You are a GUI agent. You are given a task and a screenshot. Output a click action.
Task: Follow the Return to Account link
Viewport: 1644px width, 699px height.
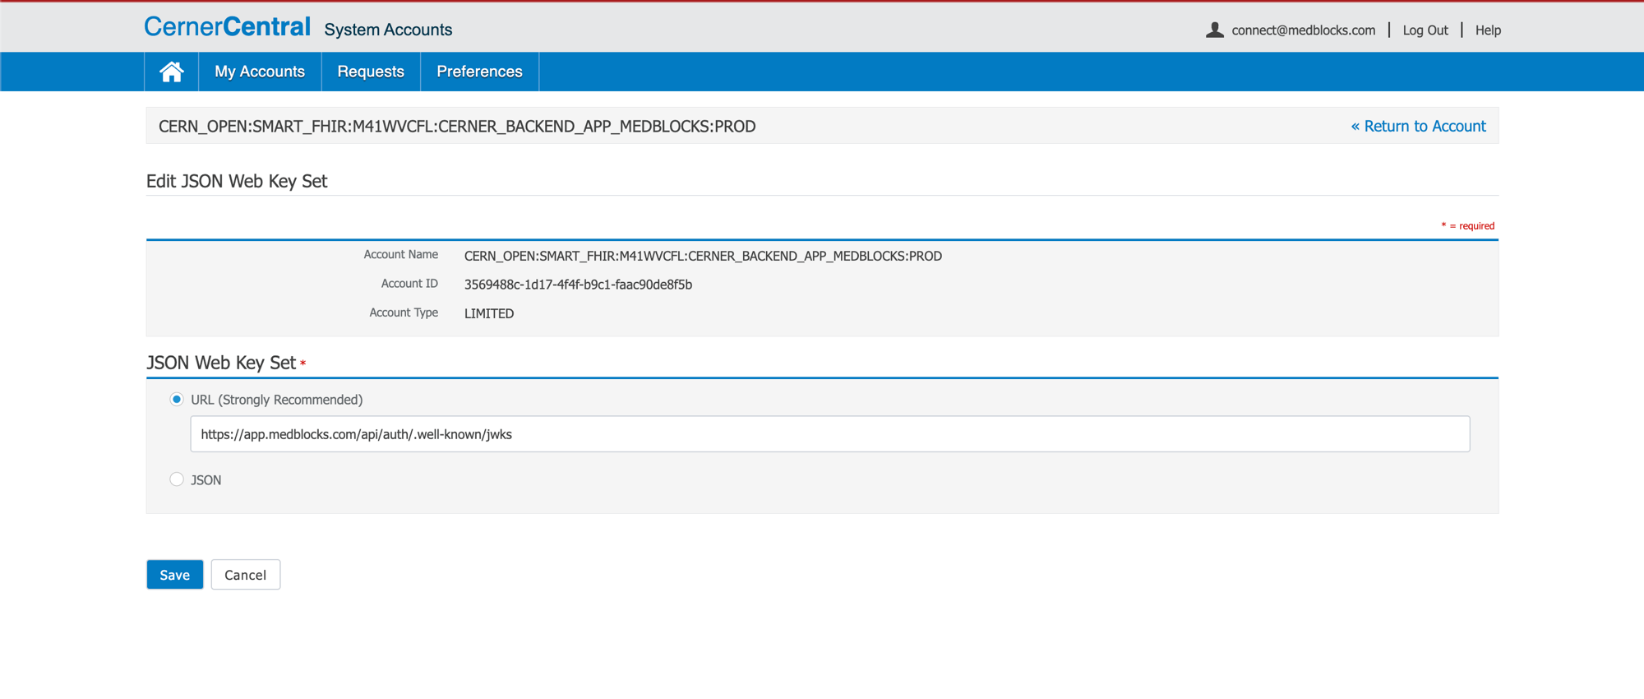1418,126
